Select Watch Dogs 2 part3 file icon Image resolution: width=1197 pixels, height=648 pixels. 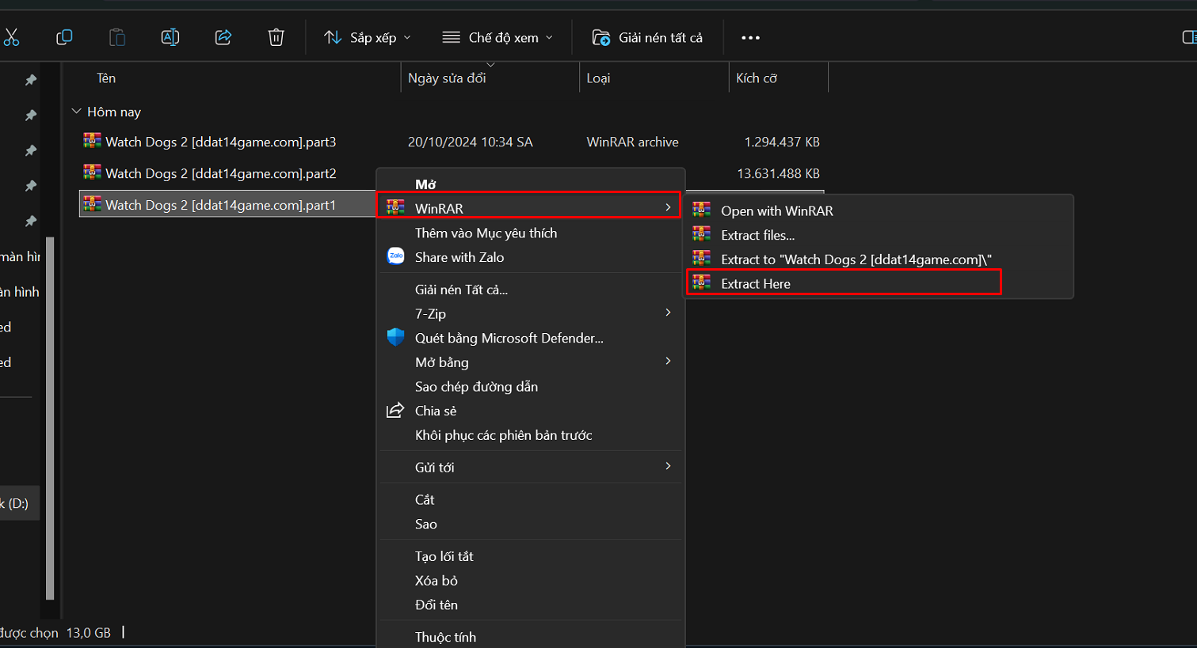(x=93, y=141)
